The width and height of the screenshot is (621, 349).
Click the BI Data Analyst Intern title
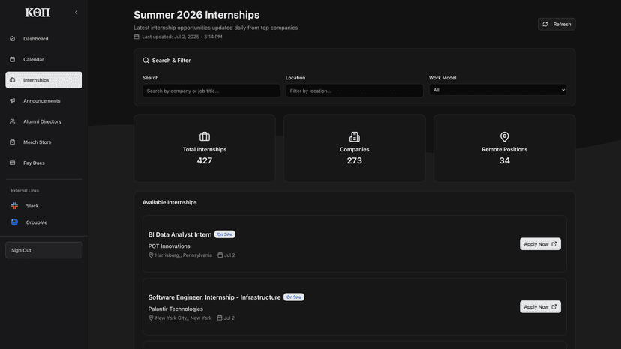(x=180, y=234)
